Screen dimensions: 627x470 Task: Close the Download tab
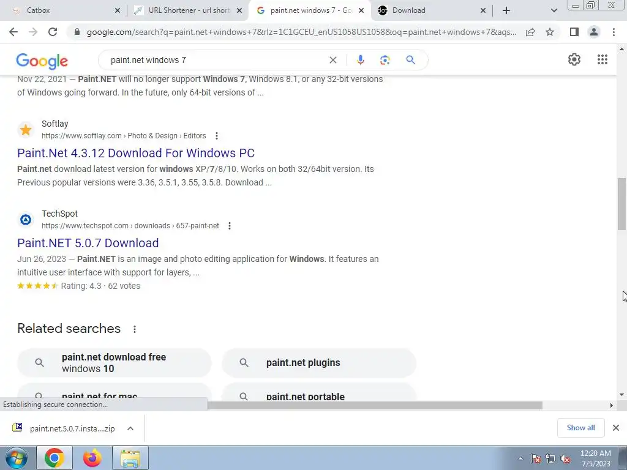(483, 10)
